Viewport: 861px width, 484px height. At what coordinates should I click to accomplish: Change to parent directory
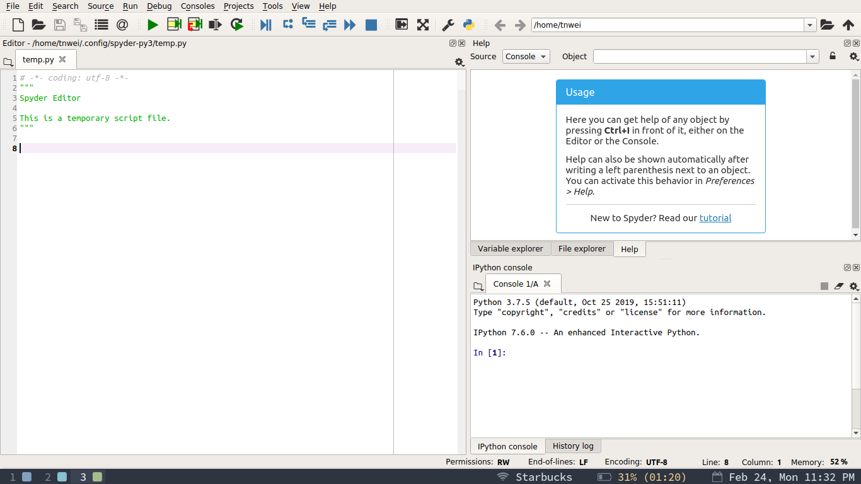848,25
